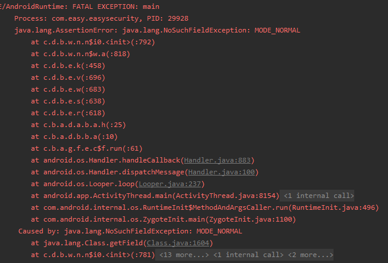Click the 'Process: com.easy.easysecurity, PID: 29928' line

[x=101, y=18]
